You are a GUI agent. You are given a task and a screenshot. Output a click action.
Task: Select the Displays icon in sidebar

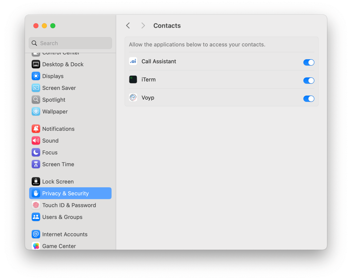(36, 76)
